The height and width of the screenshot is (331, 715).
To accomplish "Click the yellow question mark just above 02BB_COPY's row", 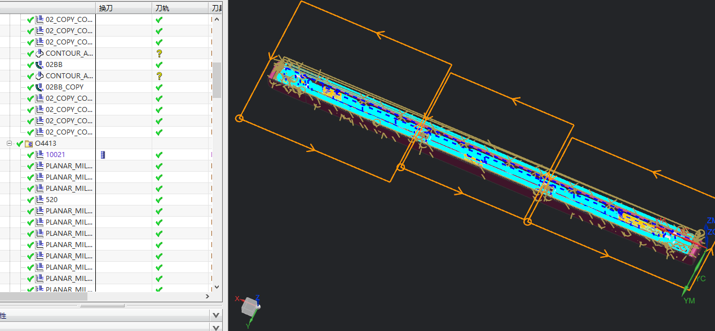I will (x=159, y=76).
